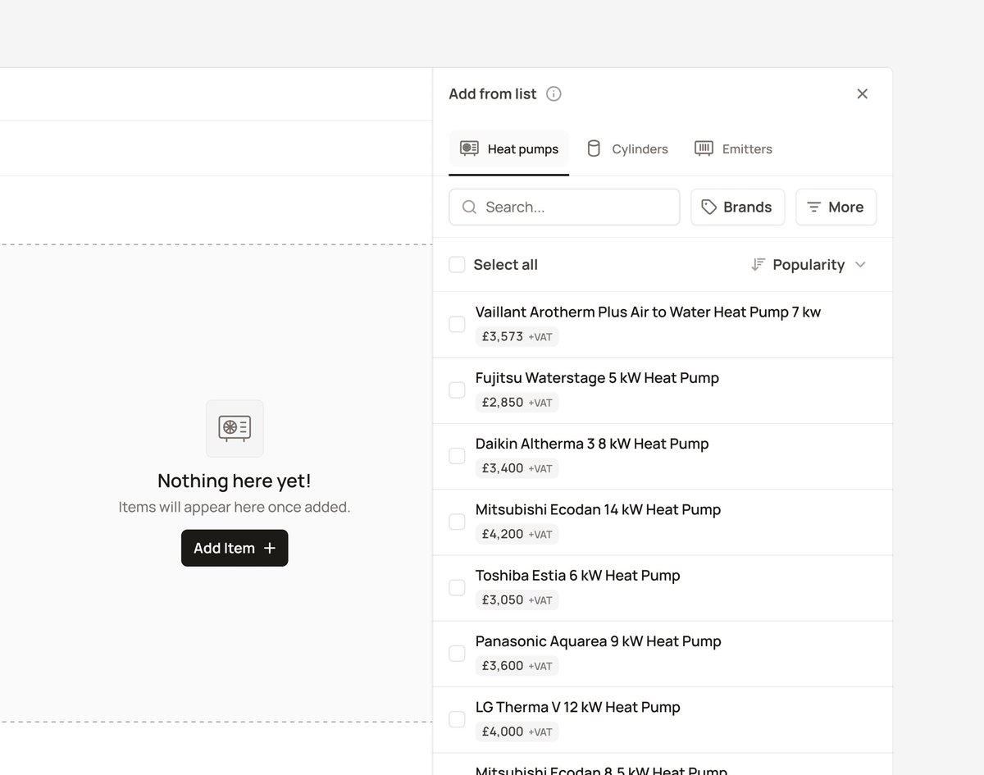Open the More filters button
Image resolution: width=984 pixels, height=775 pixels.
click(836, 207)
